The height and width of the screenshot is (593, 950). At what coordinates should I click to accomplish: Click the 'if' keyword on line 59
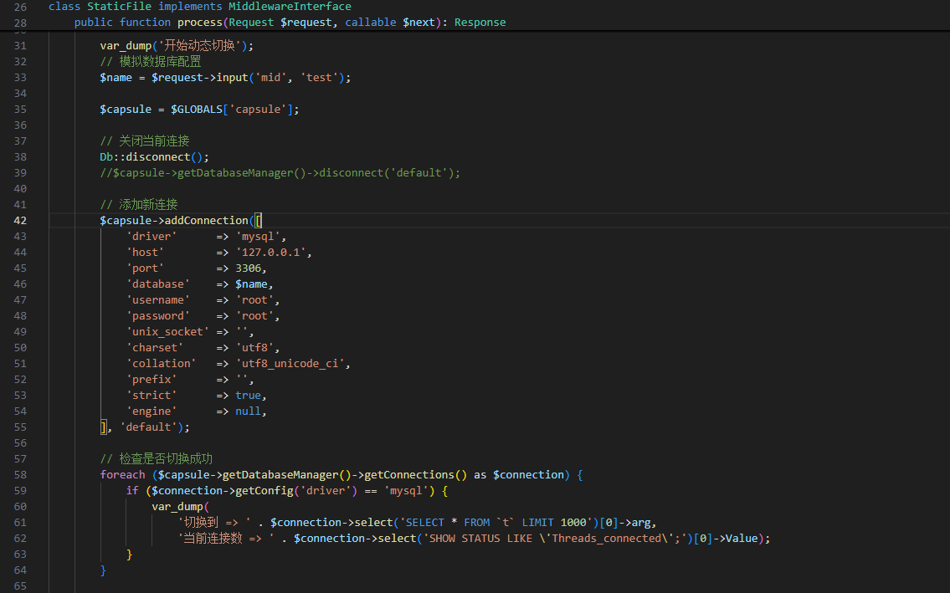tap(132, 491)
